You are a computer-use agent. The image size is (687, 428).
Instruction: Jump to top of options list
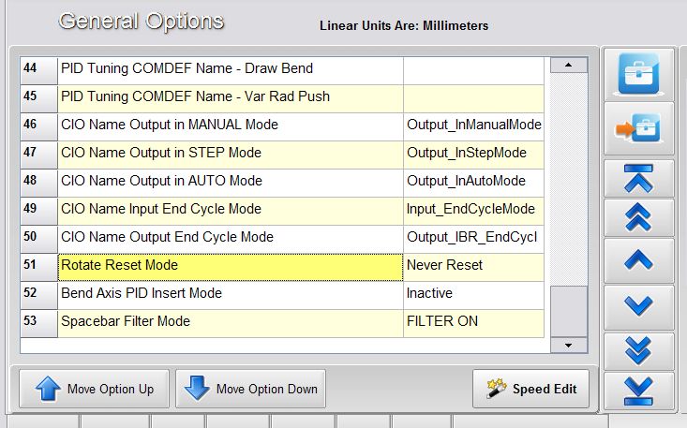coord(637,178)
